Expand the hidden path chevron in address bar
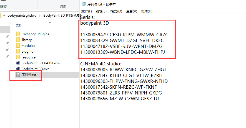The height and width of the screenshot is (128, 246). [4, 15]
